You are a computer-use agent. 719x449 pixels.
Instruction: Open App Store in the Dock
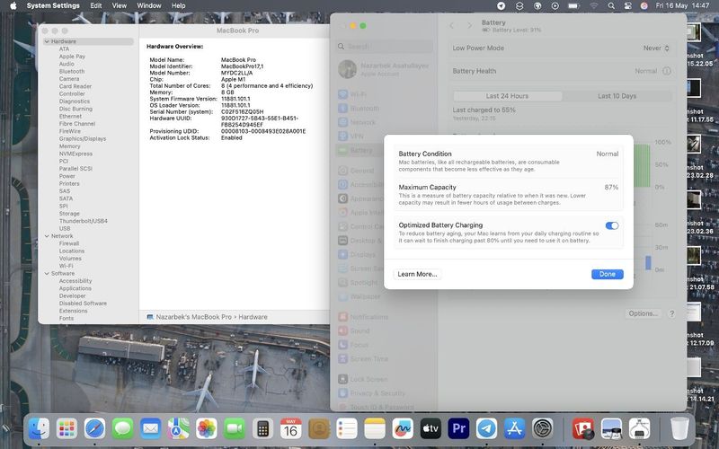514,429
